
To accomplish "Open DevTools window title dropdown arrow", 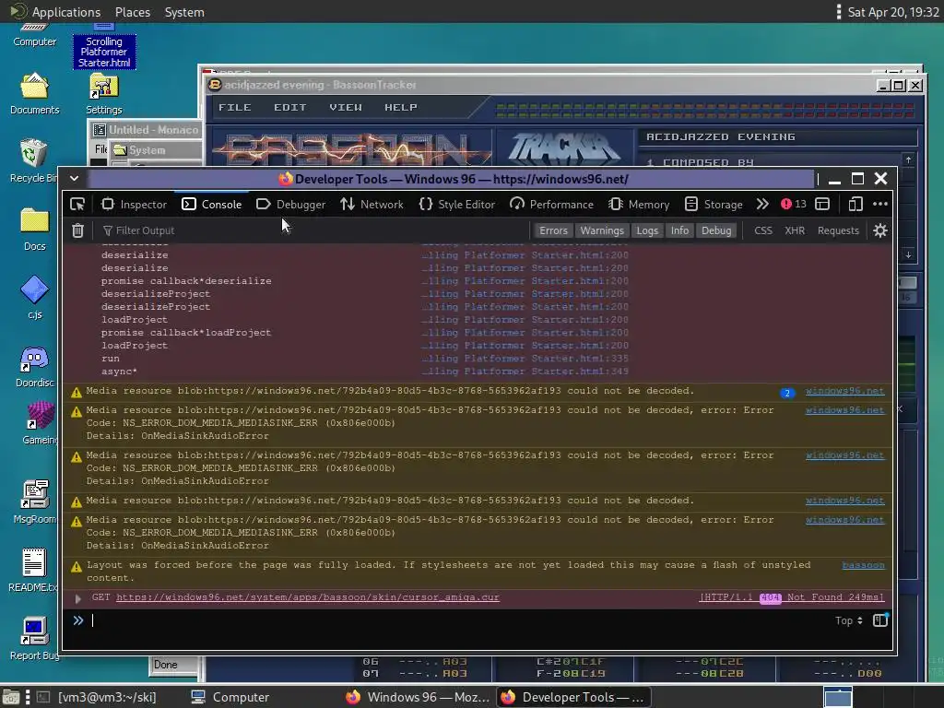I will coord(74,178).
